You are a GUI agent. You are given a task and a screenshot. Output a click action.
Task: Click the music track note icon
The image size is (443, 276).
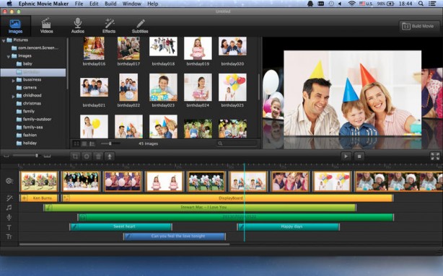pyautogui.click(x=9, y=208)
